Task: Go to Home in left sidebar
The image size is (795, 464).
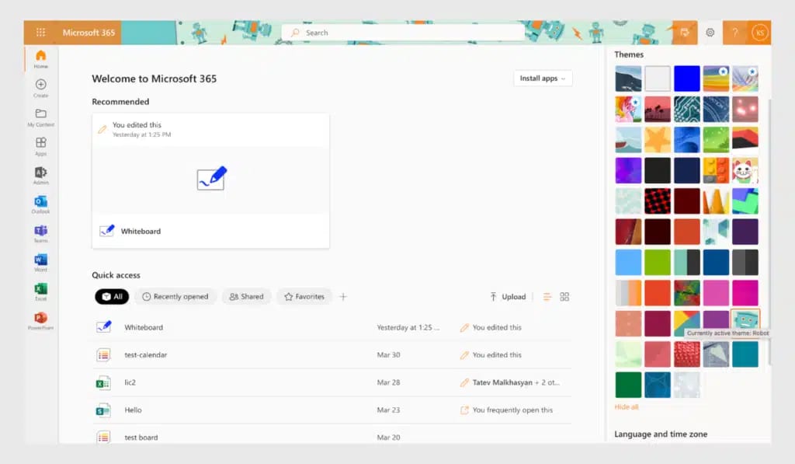Action: [x=41, y=59]
